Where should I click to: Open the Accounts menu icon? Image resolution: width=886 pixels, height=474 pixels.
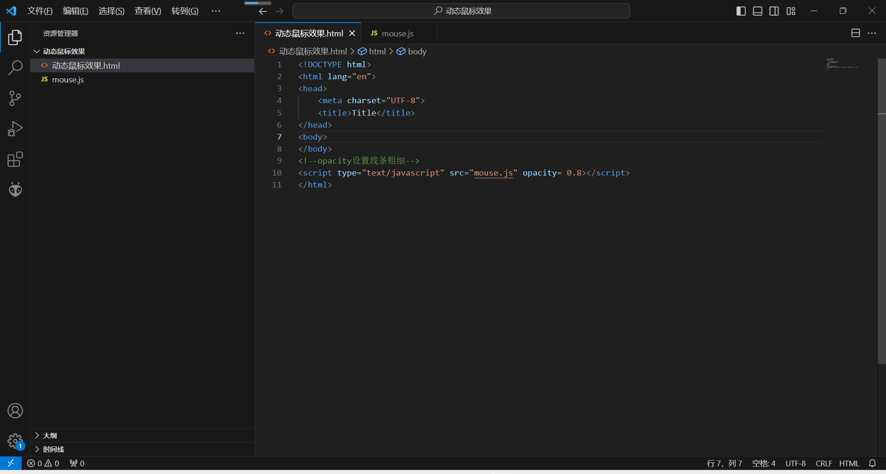(15, 410)
